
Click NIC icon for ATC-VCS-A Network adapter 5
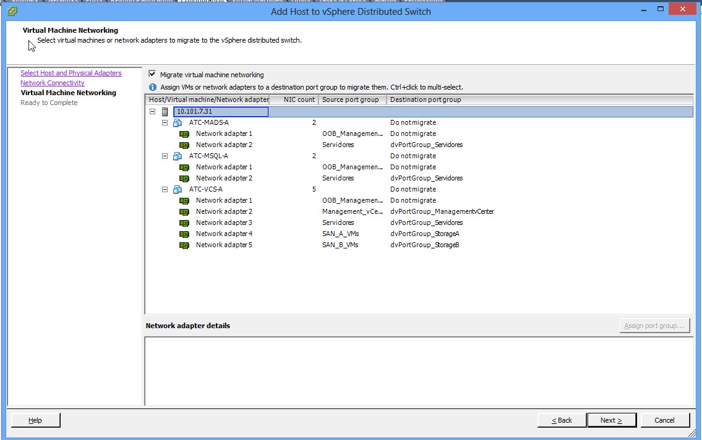184,245
